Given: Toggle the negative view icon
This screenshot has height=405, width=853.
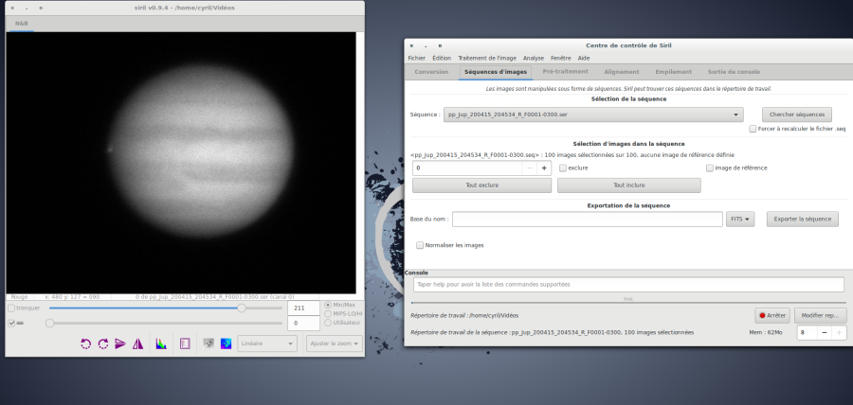Looking at the screenshot, I should pyautogui.click(x=209, y=343).
